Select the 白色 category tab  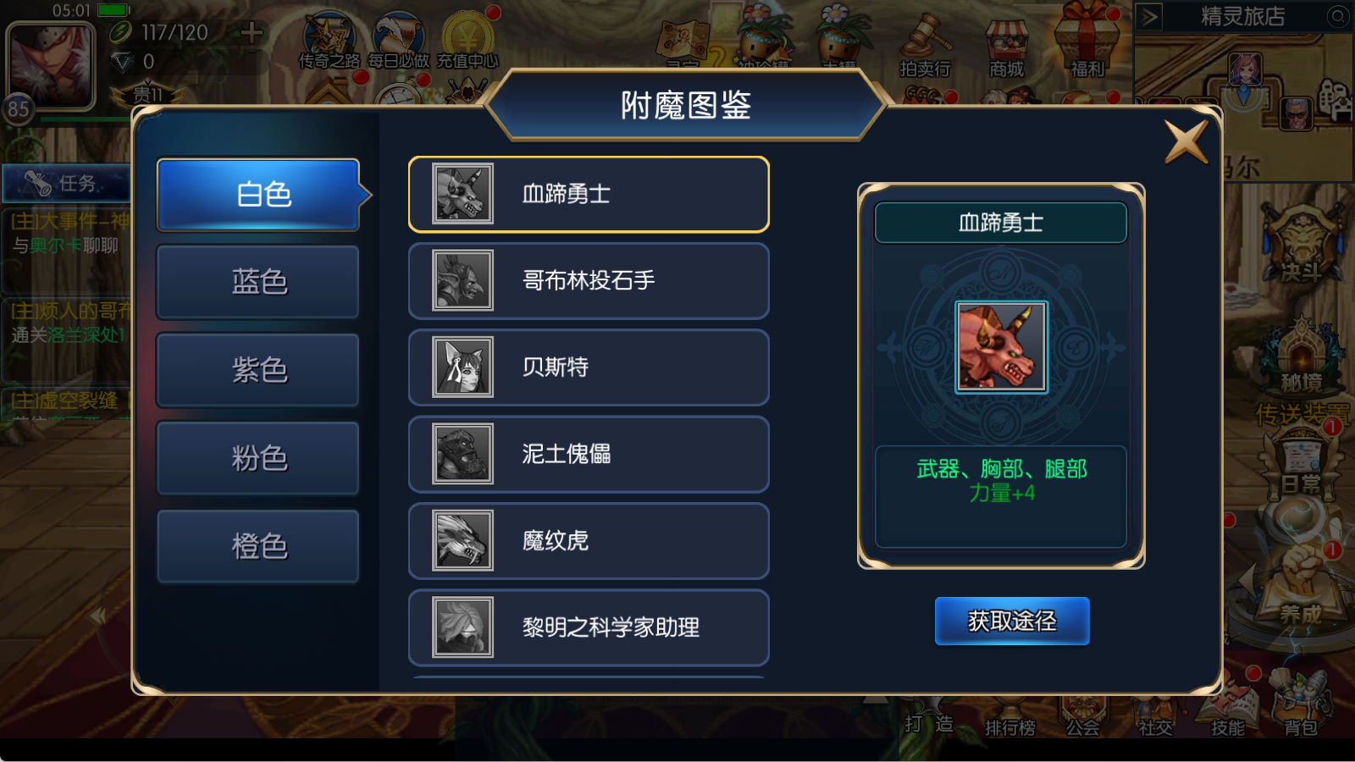(x=259, y=195)
